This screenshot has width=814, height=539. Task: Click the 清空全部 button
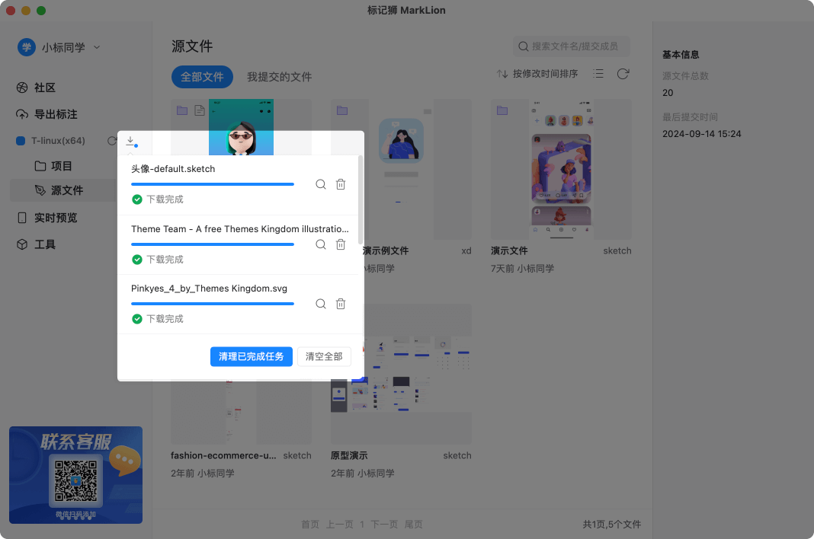pyautogui.click(x=323, y=356)
